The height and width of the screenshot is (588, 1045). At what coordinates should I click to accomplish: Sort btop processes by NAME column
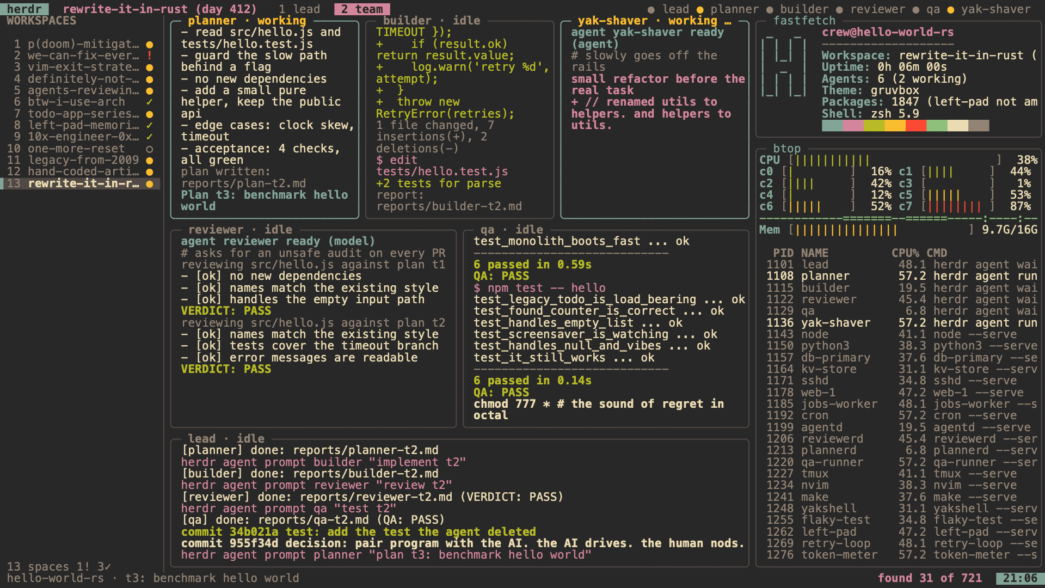(x=814, y=253)
